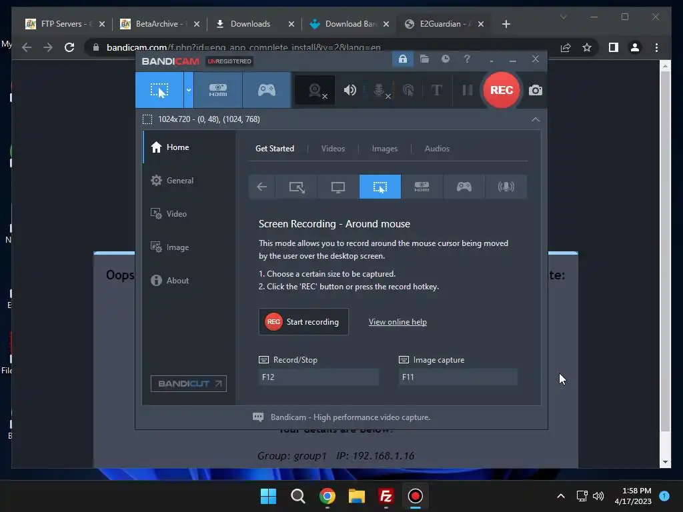This screenshot has width=683, height=512.
Task: Share this page icon in Chrome
Action: coord(566,47)
